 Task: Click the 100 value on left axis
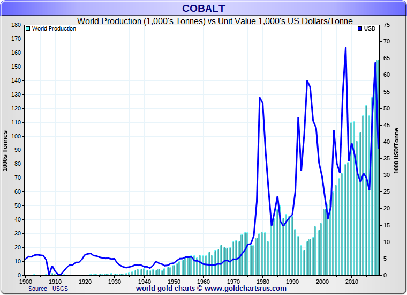[16, 136]
